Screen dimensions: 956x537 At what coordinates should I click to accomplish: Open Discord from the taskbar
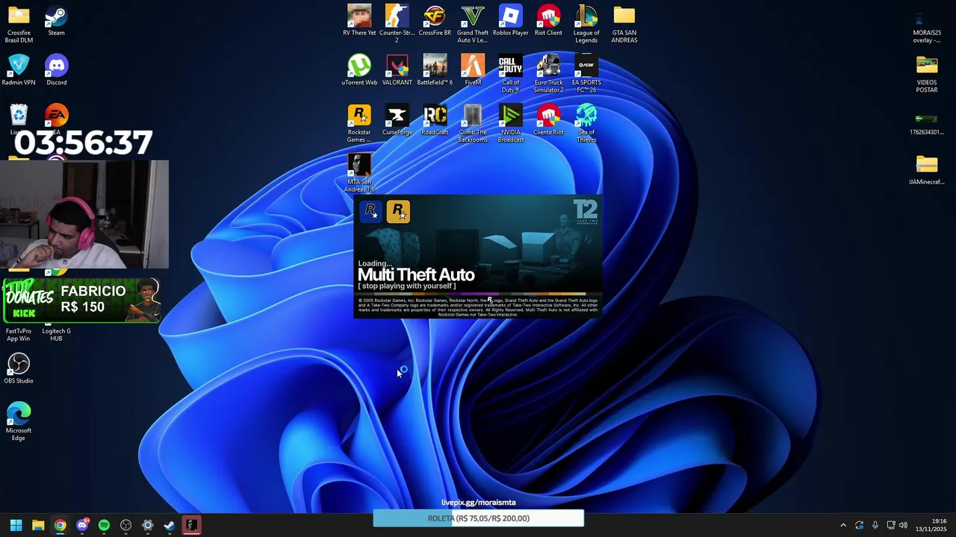82,525
